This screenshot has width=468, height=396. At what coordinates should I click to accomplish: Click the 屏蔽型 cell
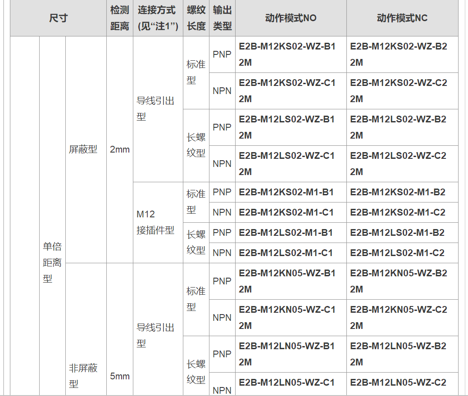86,149
